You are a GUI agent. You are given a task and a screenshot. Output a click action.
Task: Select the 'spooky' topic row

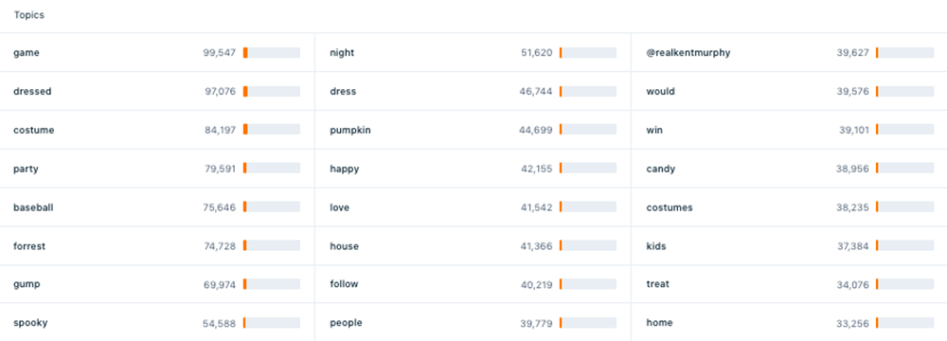tap(157, 323)
